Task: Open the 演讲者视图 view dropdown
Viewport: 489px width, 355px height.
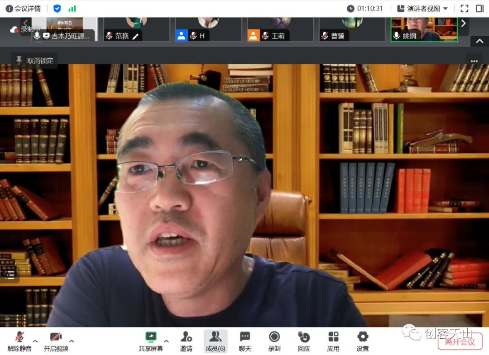Action: (x=421, y=8)
